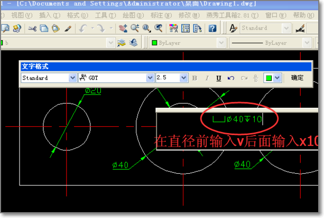Open the Dimension Style icon
The image size is (324, 218).
click(x=300, y=29)
